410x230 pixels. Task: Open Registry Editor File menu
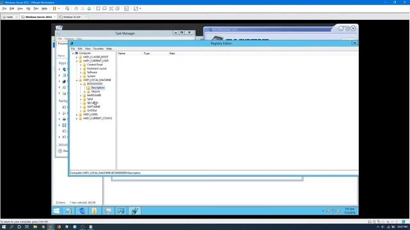click(73, 49)
